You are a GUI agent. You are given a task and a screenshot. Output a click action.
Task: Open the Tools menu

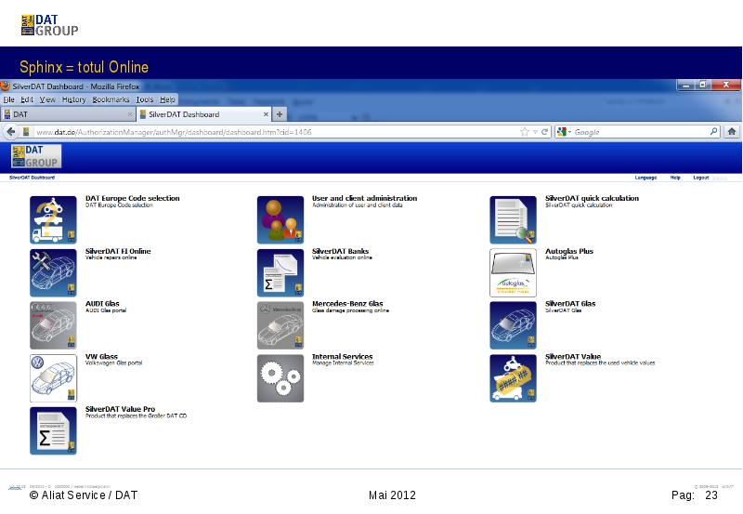tap(145, 99)
